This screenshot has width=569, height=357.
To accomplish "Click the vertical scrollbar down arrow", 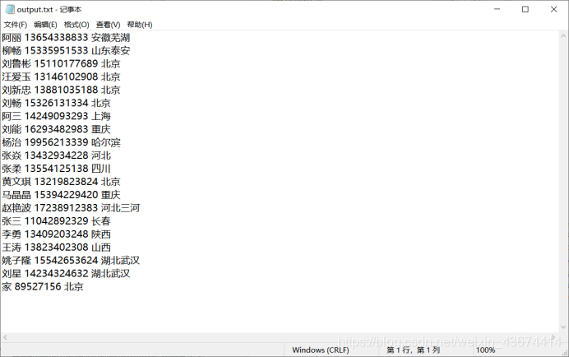I will [563, 327].
